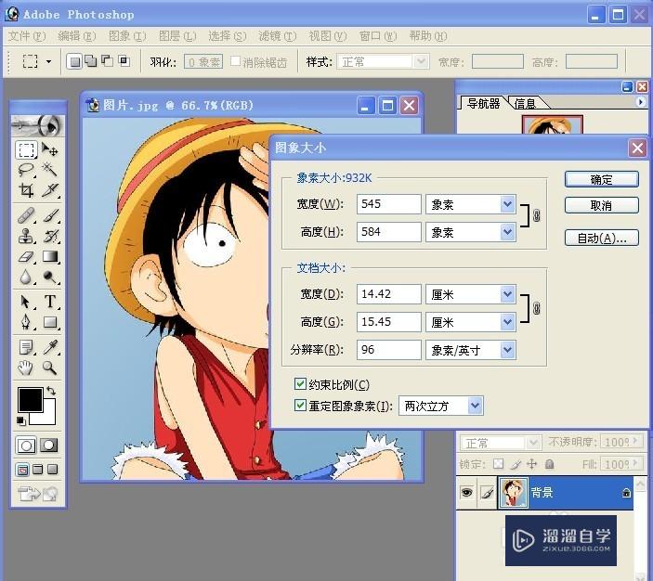
Task: Click the Add to Selection mode button
Action: tap(91, 61)
